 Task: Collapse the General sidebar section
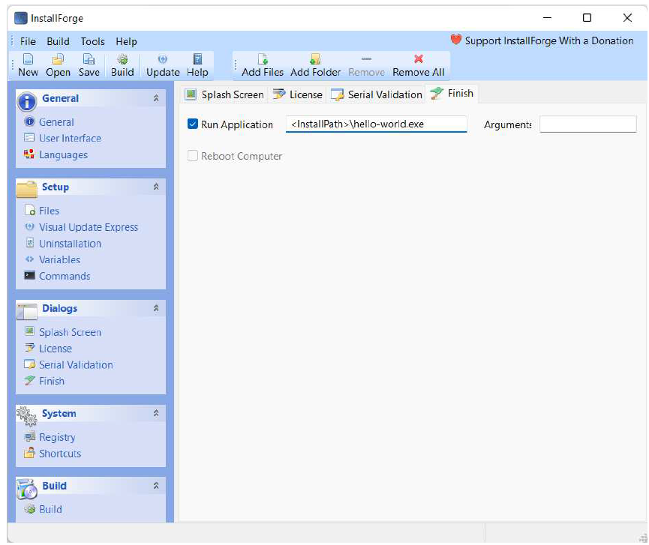point(156,98)
